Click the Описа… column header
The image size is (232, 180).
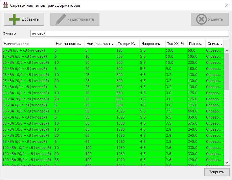pos(214,44)
